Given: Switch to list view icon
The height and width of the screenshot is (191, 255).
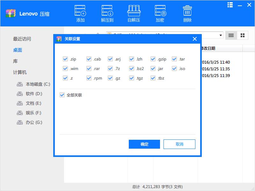Looking at the screenshot, I should (231, 35).
